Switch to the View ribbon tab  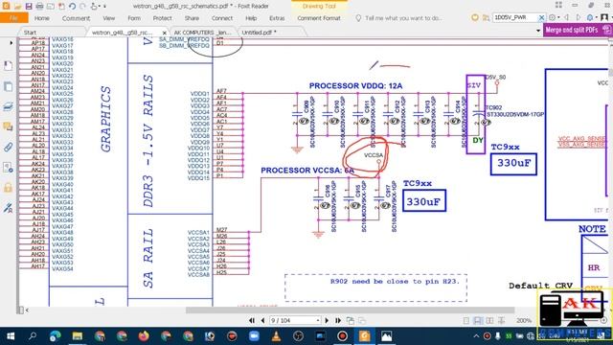[x=108, y=18]
